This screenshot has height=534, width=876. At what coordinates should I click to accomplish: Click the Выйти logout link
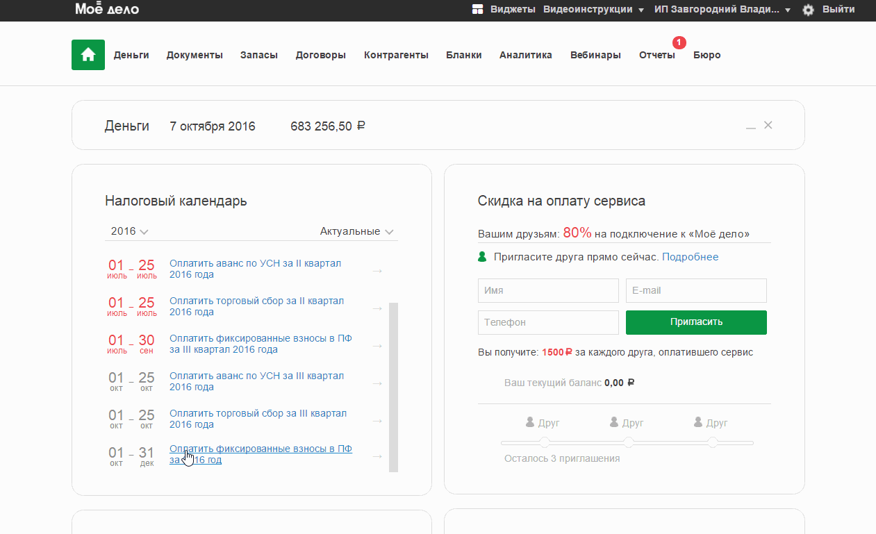click(838, 9)
